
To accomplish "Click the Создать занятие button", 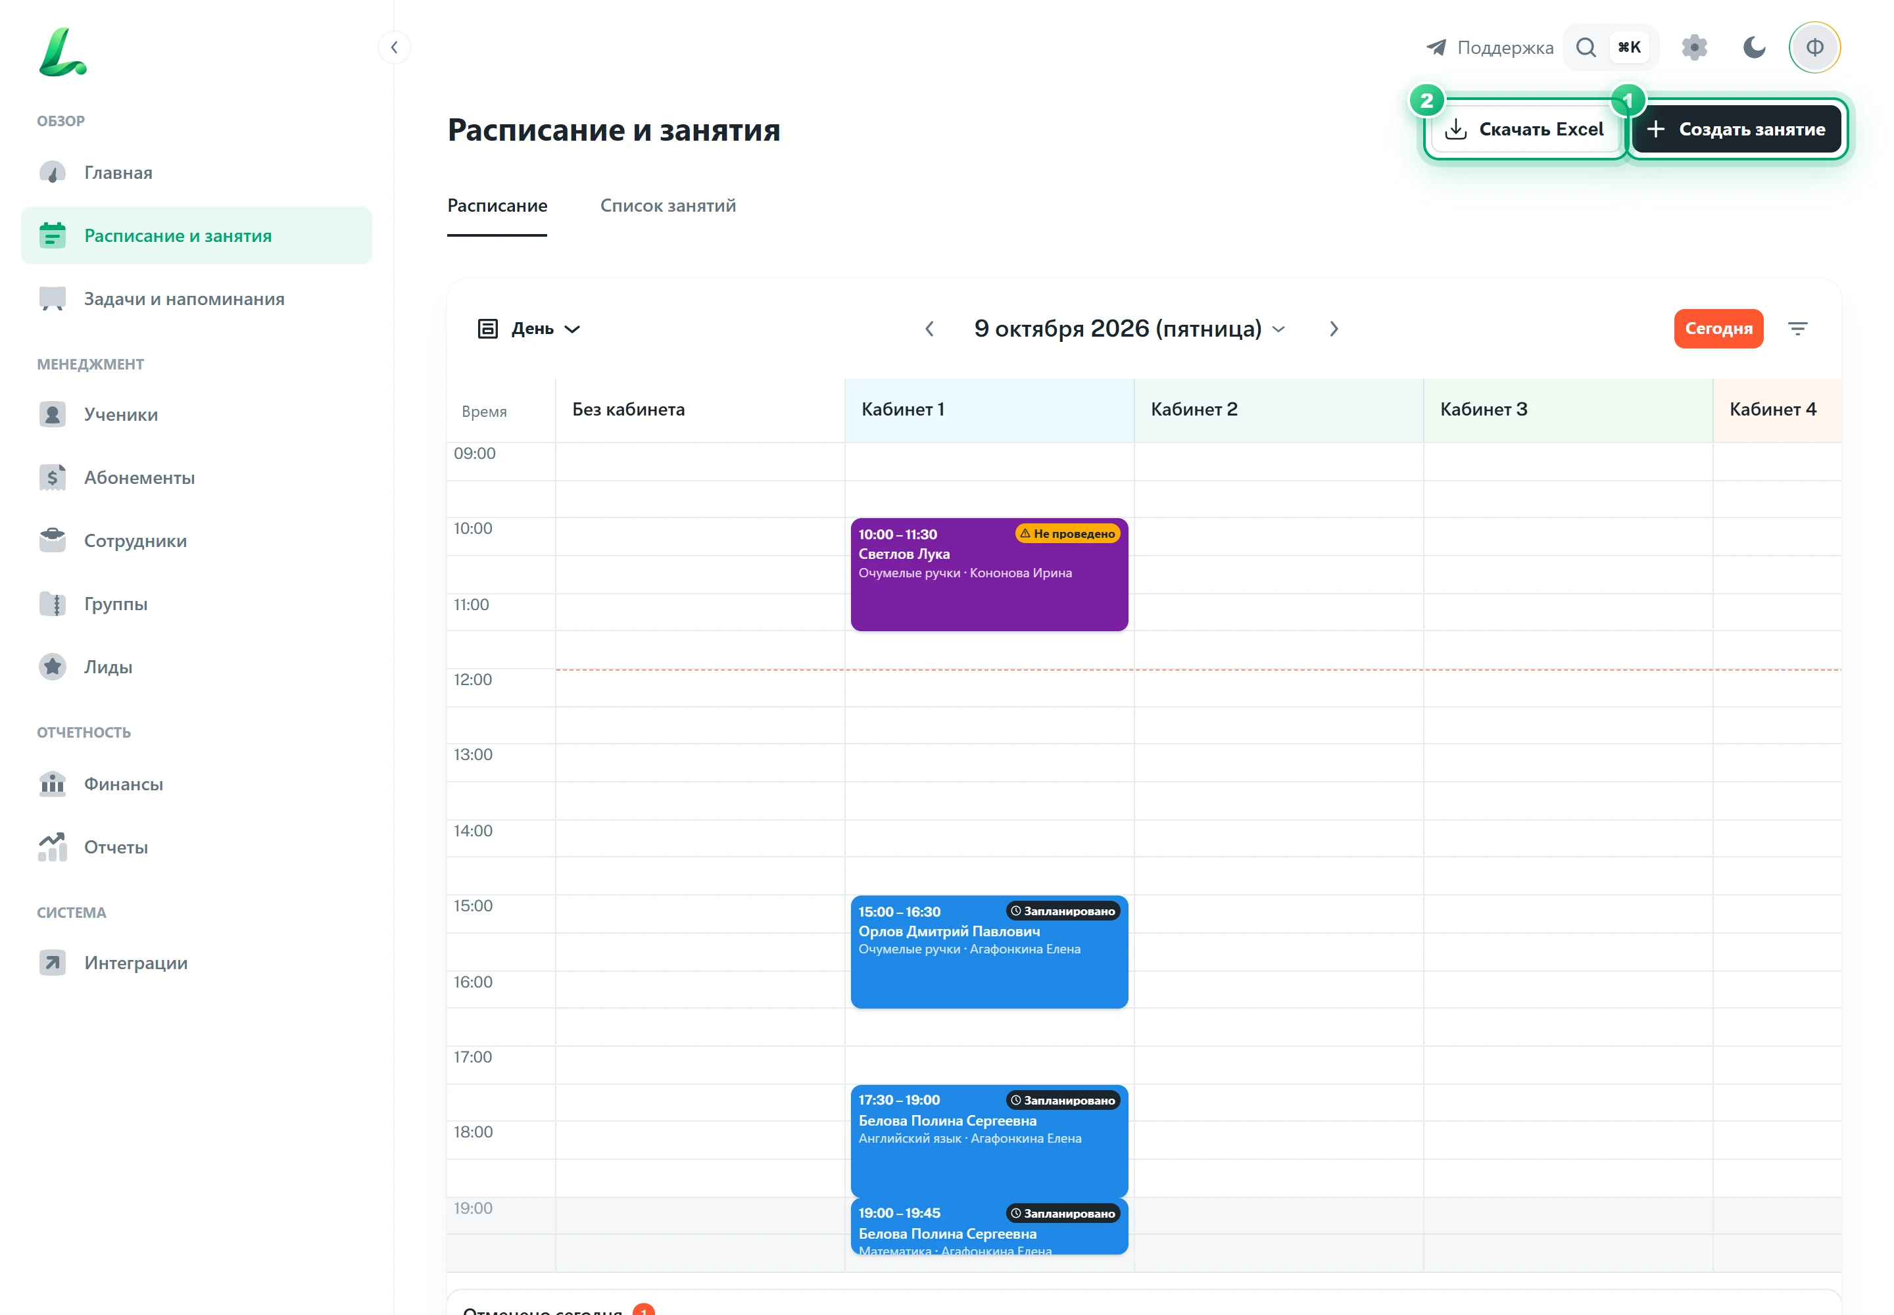I will (x=1737, y=130).
